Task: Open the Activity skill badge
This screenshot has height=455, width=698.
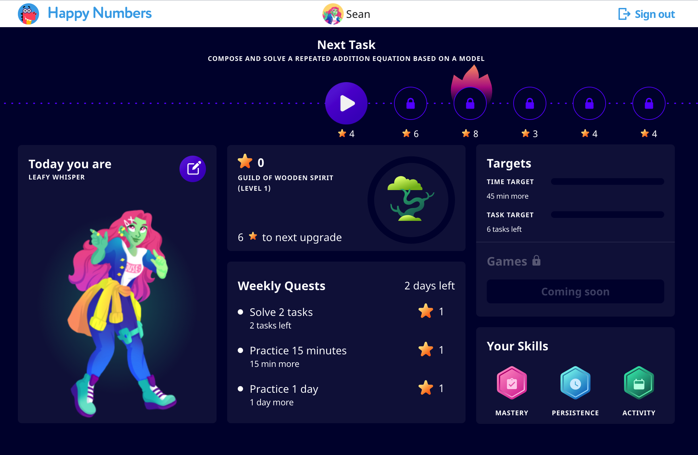Action: 639,383
